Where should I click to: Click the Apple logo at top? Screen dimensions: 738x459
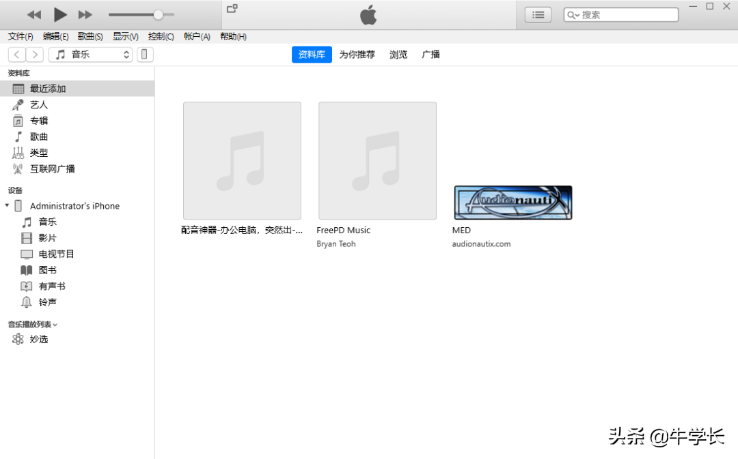[368, 15]
